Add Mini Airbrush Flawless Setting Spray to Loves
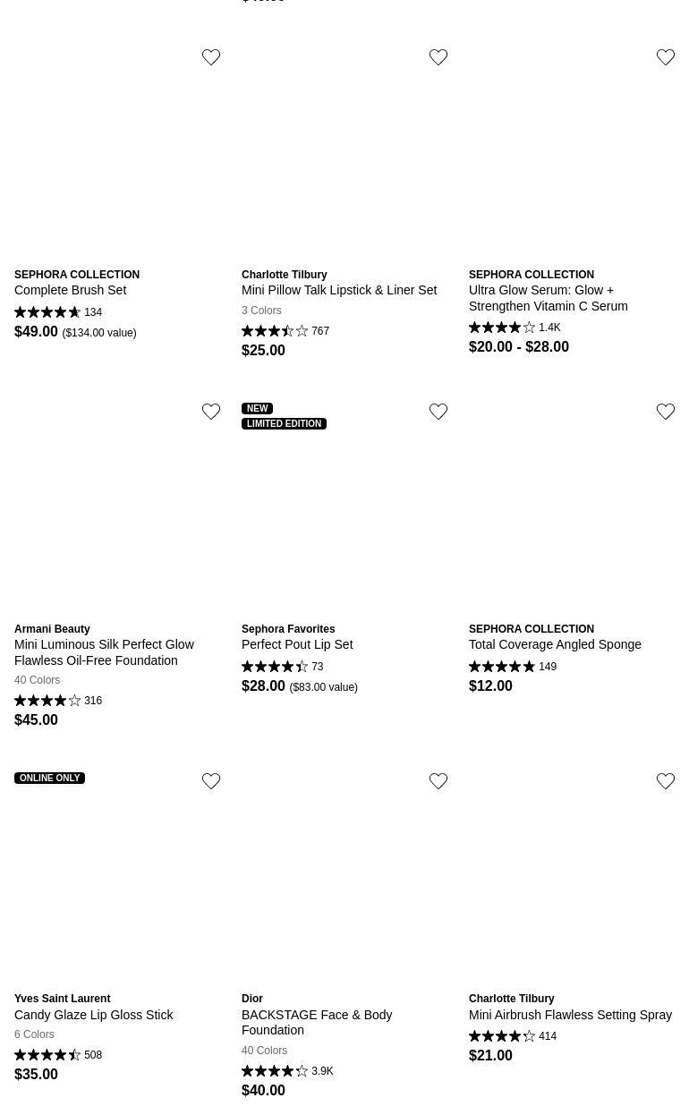This screenshot has height=1115, width=689. (666, 781)
